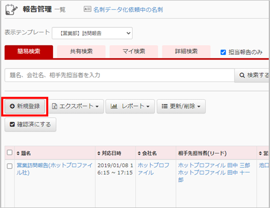Sort the table by 対応日時 column

point(109,153)
